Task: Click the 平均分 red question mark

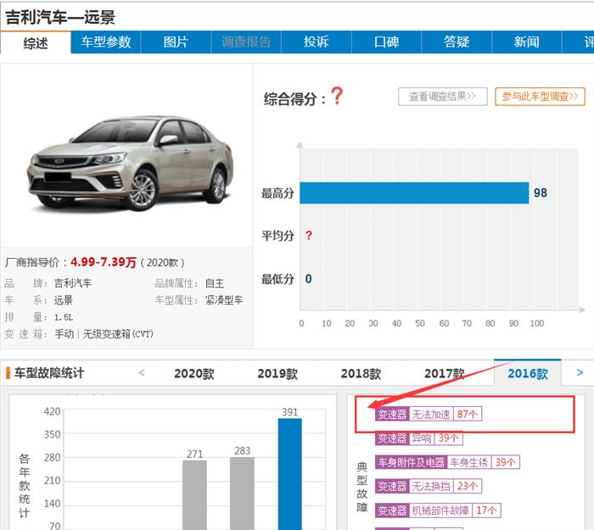Action: [x=309, y=236]
